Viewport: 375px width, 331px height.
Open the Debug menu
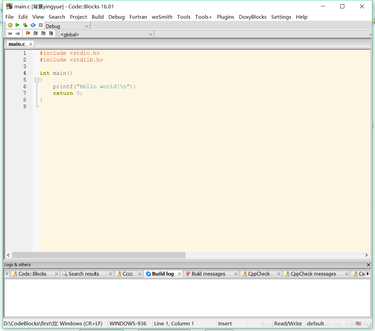[x=116, y=17]
